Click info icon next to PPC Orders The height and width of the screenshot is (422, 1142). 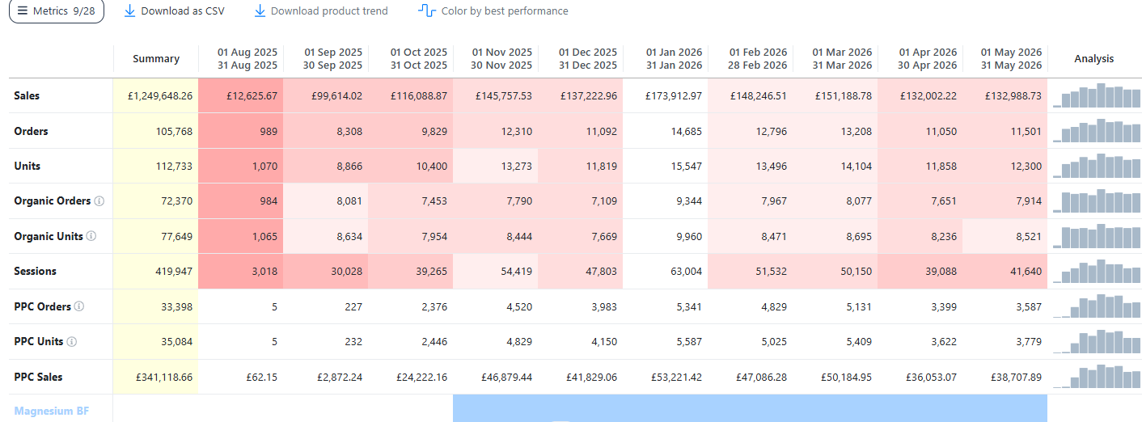[78, 307]
